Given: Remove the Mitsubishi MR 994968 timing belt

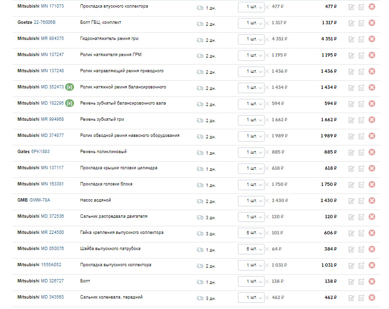Looking at the screenshot, I should 371,120.
